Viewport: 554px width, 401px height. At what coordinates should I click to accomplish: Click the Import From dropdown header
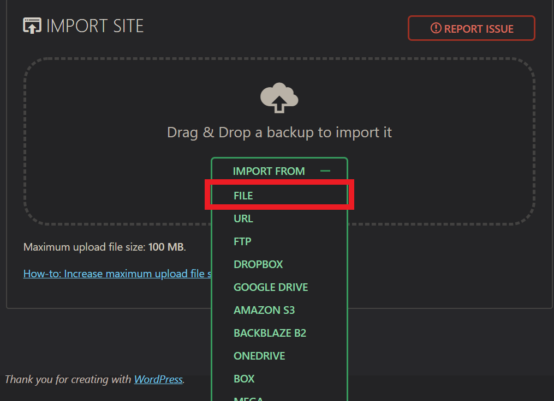tap(279, 171)
